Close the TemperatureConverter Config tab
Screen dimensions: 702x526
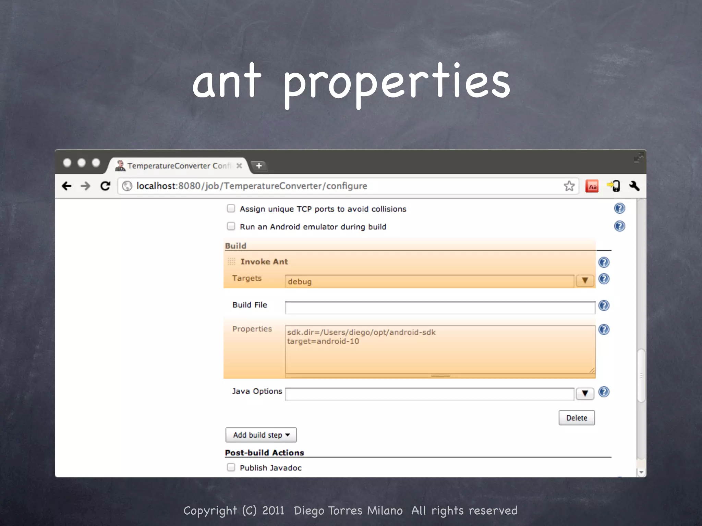(239, 166)
